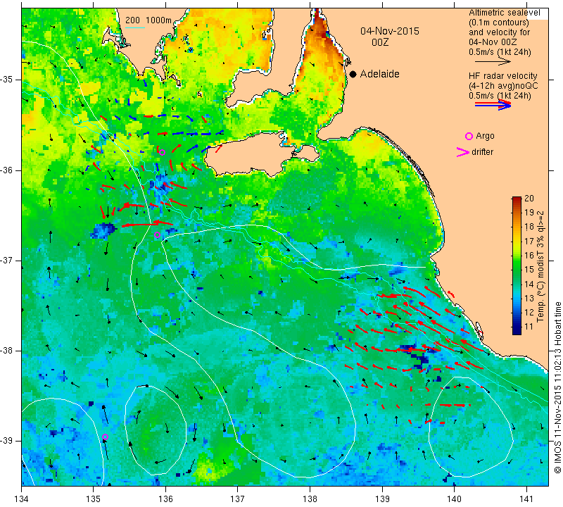Click the IMOS copyright timestamp text
The image size is (563, 507).
[557, 387]
